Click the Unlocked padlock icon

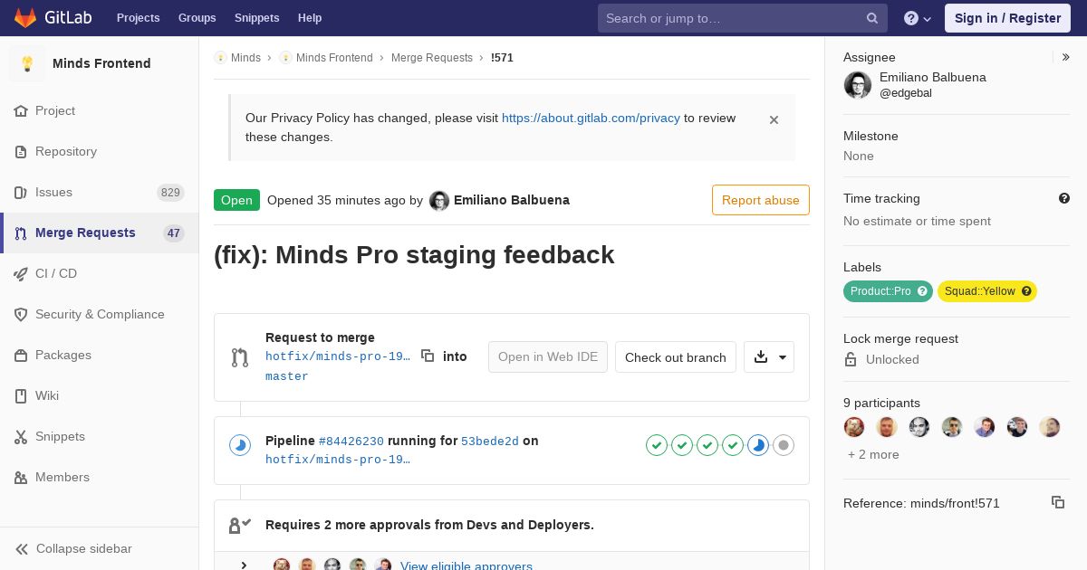pos(851,359)
